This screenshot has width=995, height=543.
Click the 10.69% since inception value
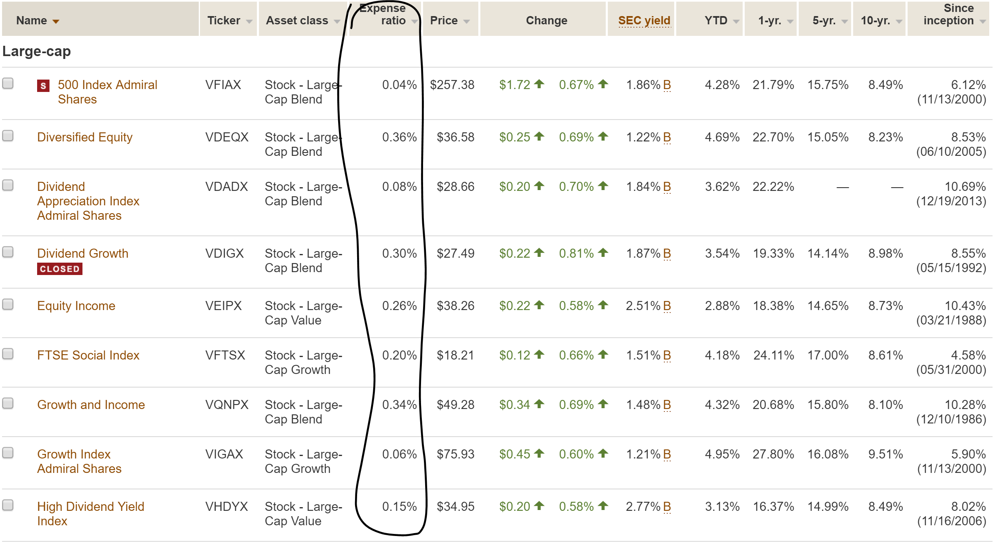coord(965,187)
